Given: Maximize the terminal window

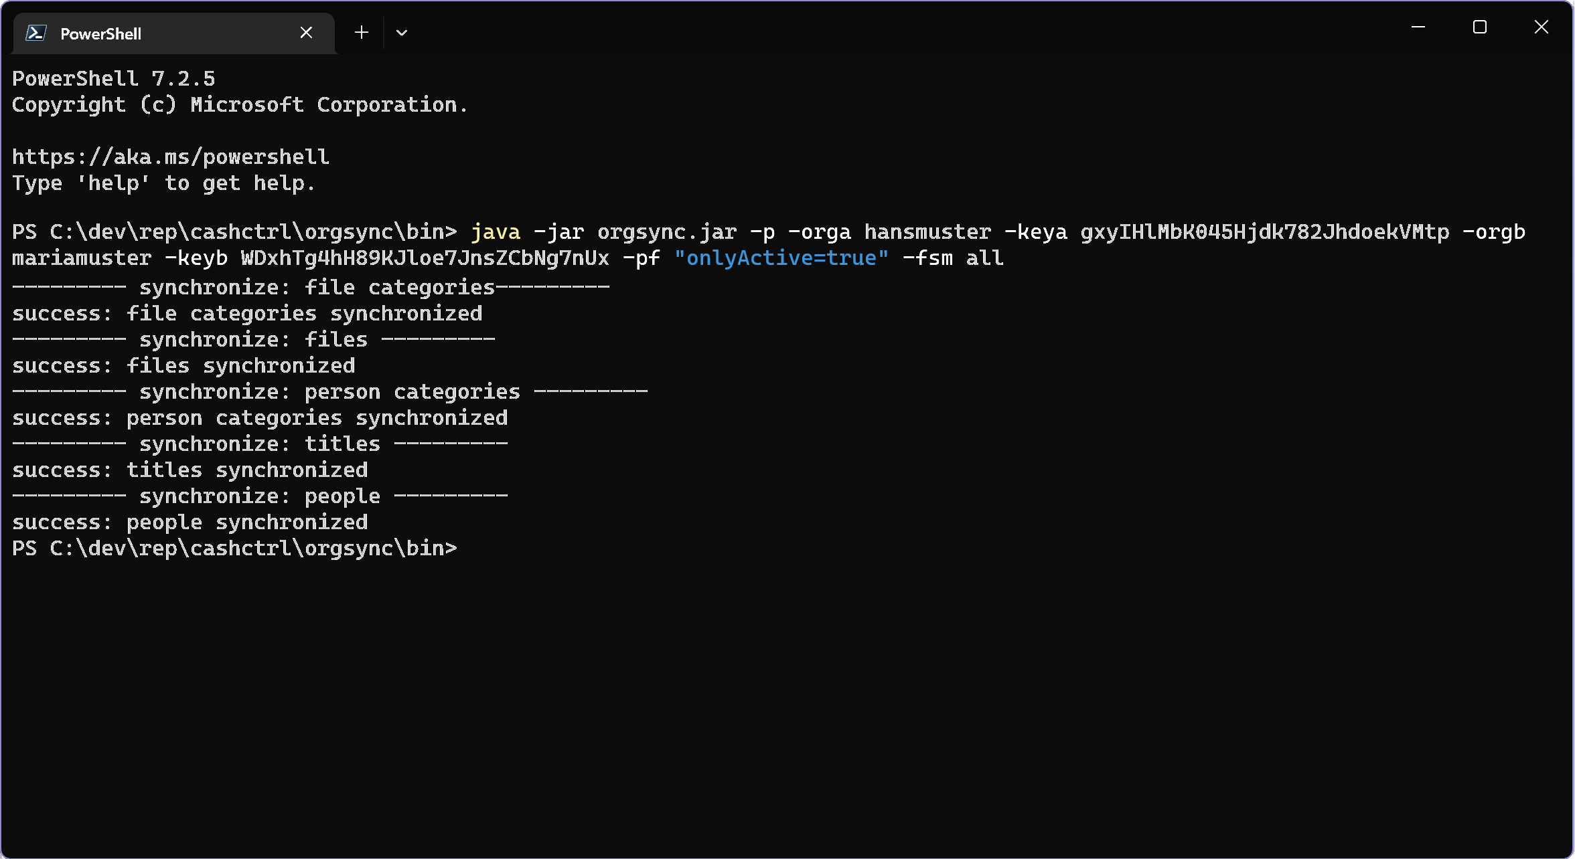Looking at the screenshot, I should pyautogui.click(x=1480, y=27).
